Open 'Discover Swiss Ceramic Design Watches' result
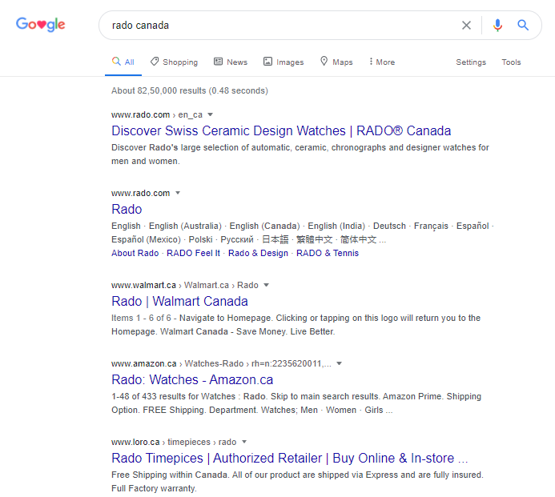 [x=281, y=131]
